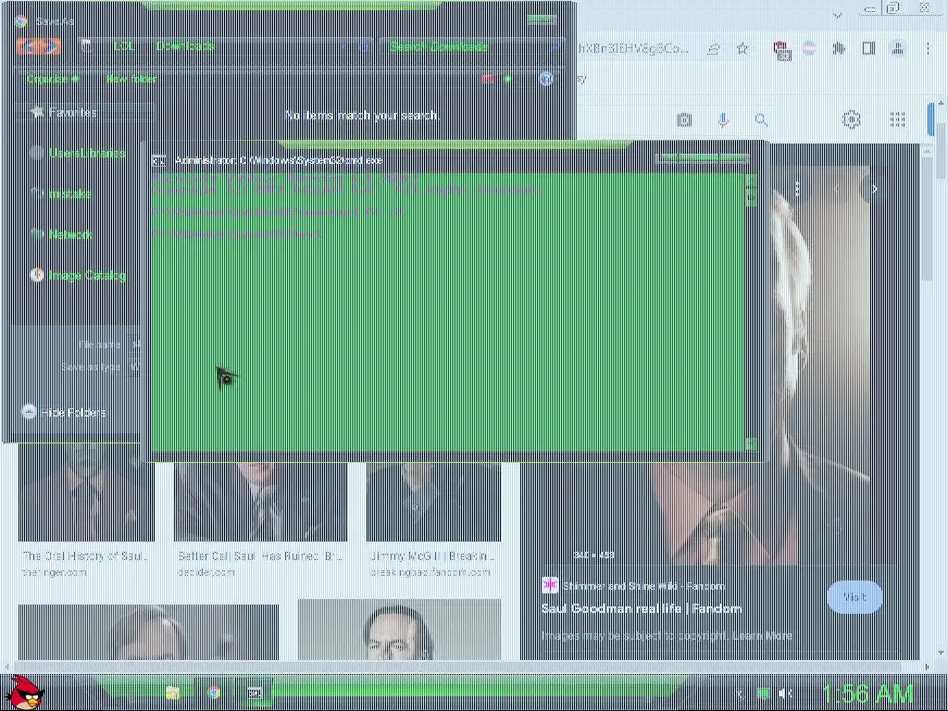Click the Google magnifier search icon
The height and width of the screenshot is (711, 948).
tap(761, 119)
